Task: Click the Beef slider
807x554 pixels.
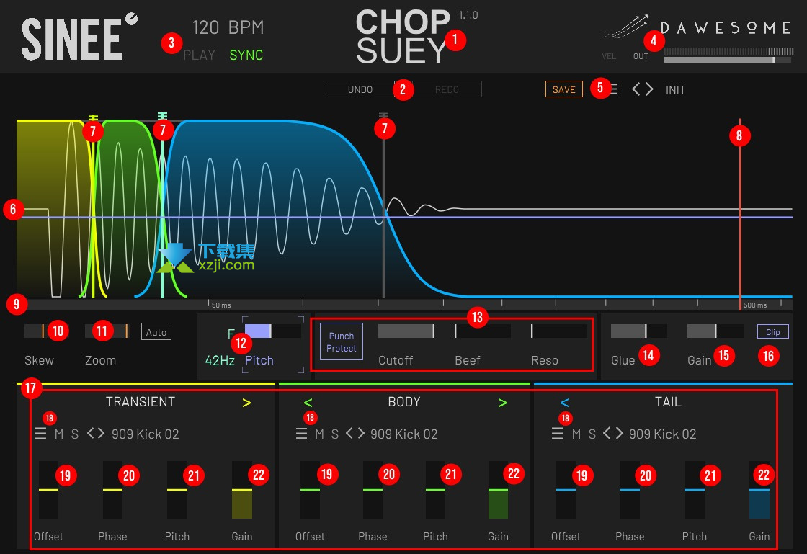Action: [x=483, y=331]
